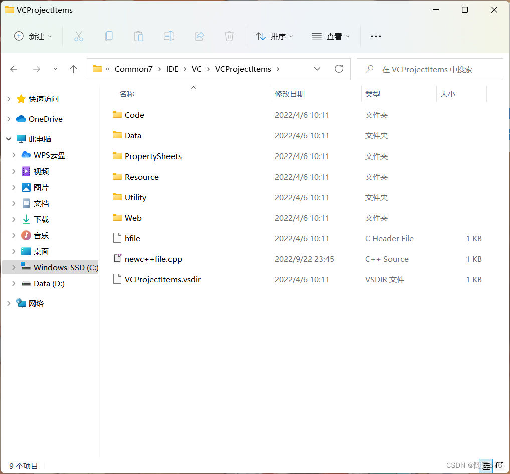This screenshot has width=510, height=474.
Task: Switch to large thumbnails via status bar icon
Action: pos(499,466)
